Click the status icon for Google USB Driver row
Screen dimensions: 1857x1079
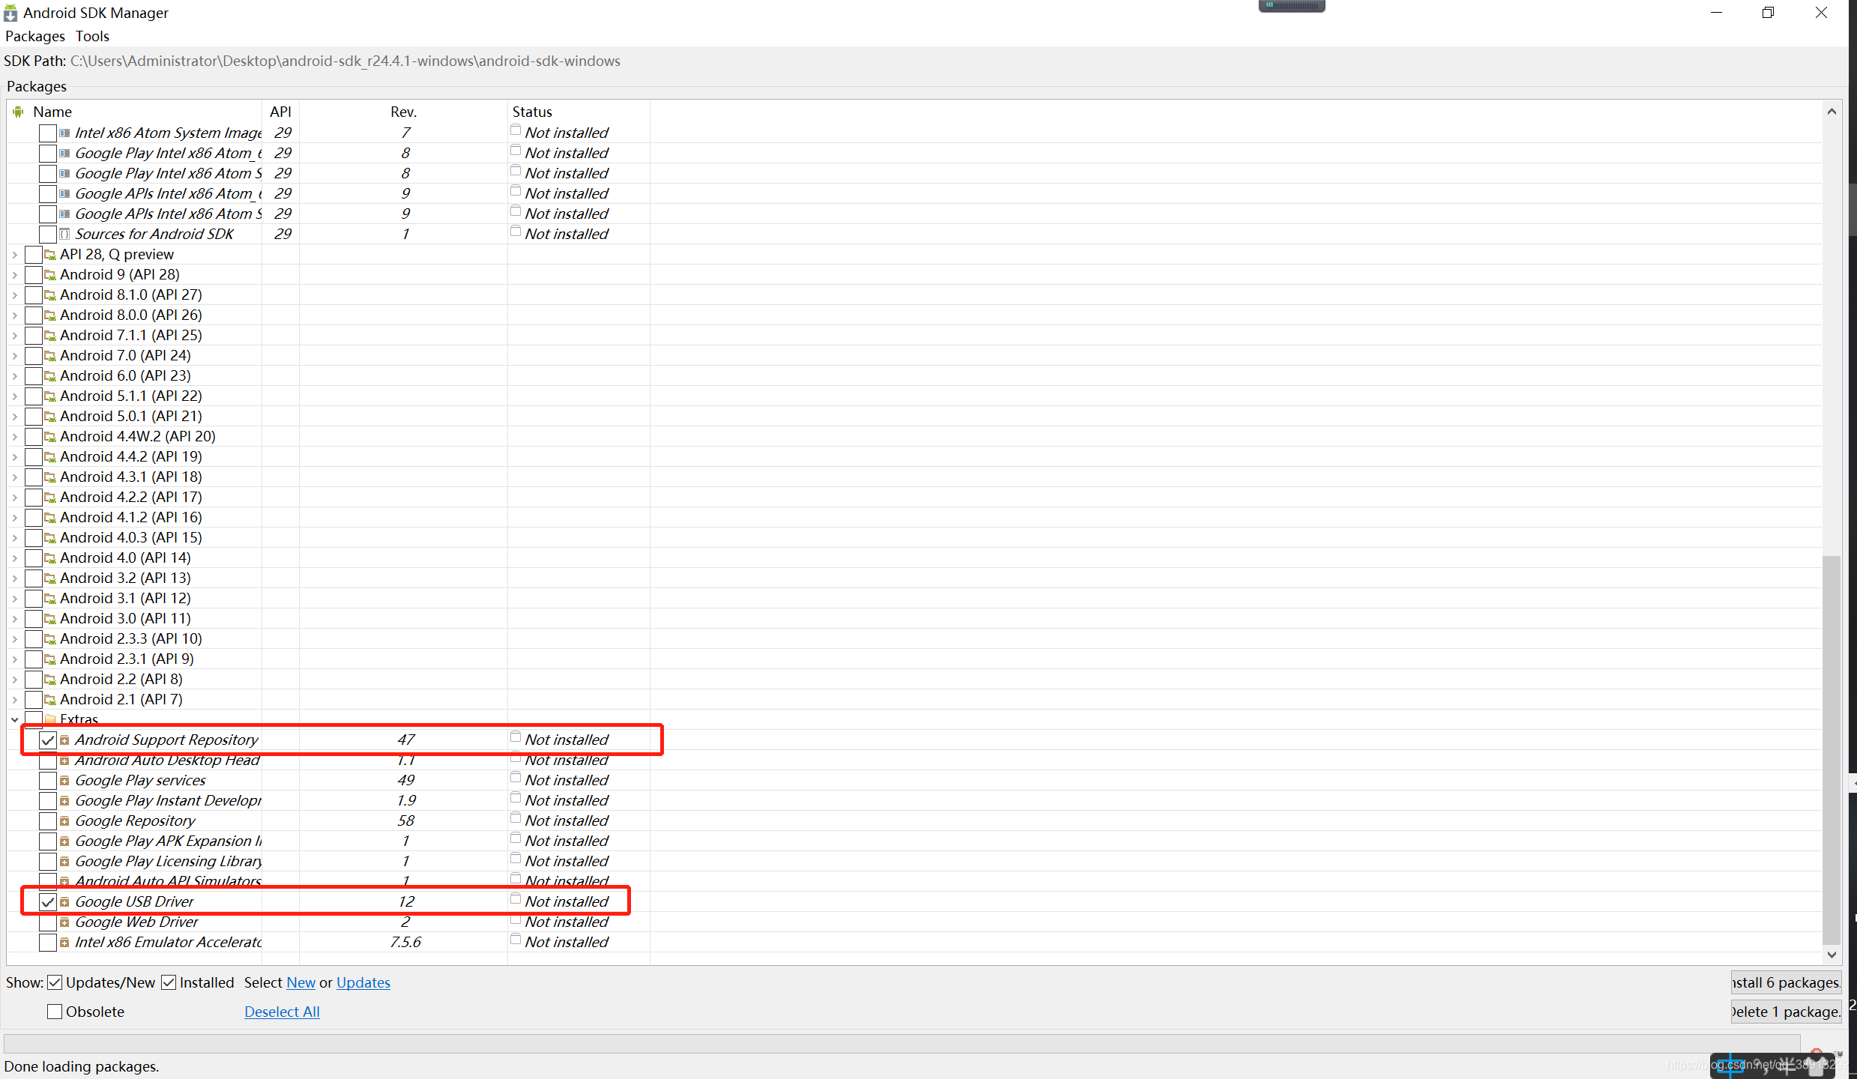coord(516,899)
